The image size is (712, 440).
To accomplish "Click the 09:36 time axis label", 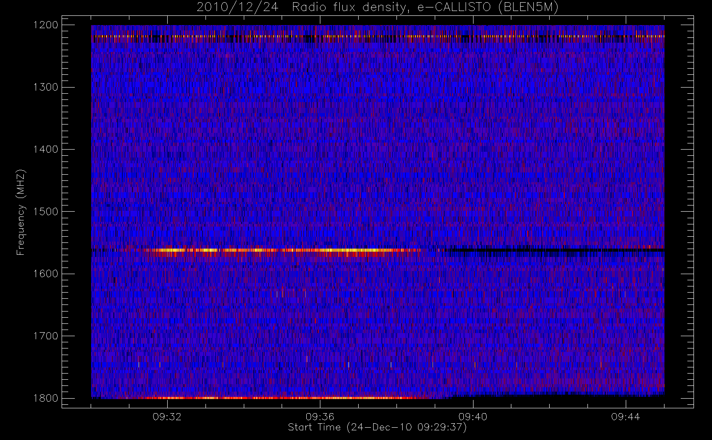I will click(x=320, y=417).
